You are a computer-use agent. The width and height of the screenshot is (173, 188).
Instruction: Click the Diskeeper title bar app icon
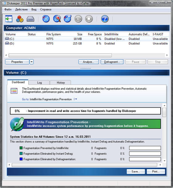[x=4, y=3]
